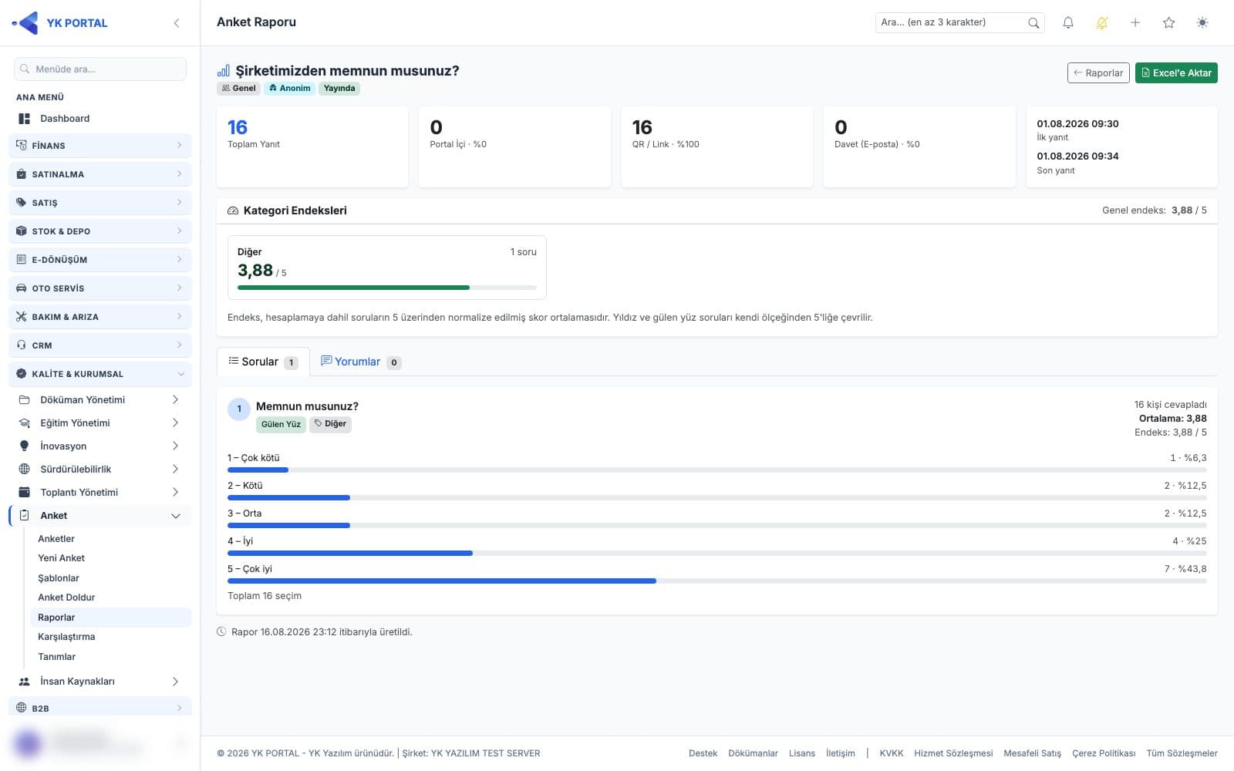Screen dimensions: 1234x771
Task: Open Yeni Anket submenu item
Action: [110, 558]
